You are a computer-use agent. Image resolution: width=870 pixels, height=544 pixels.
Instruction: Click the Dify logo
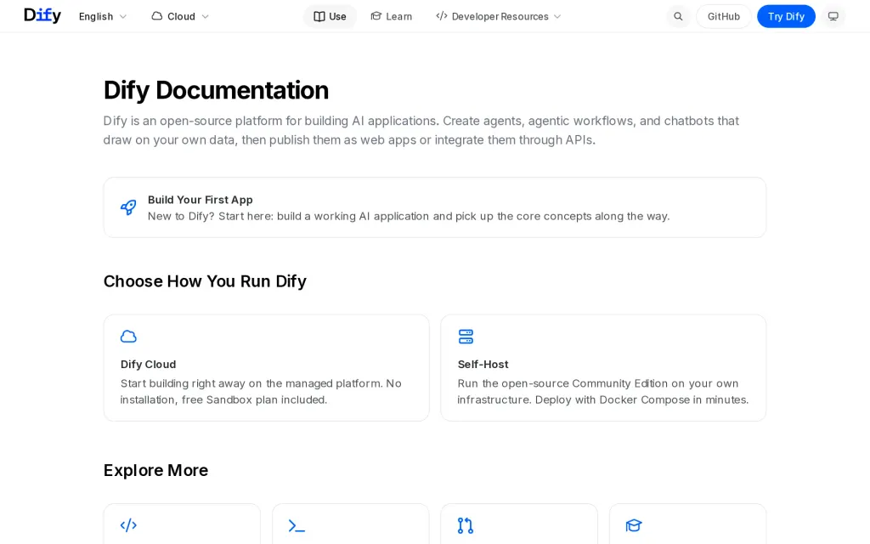click(x=42, y=16)
